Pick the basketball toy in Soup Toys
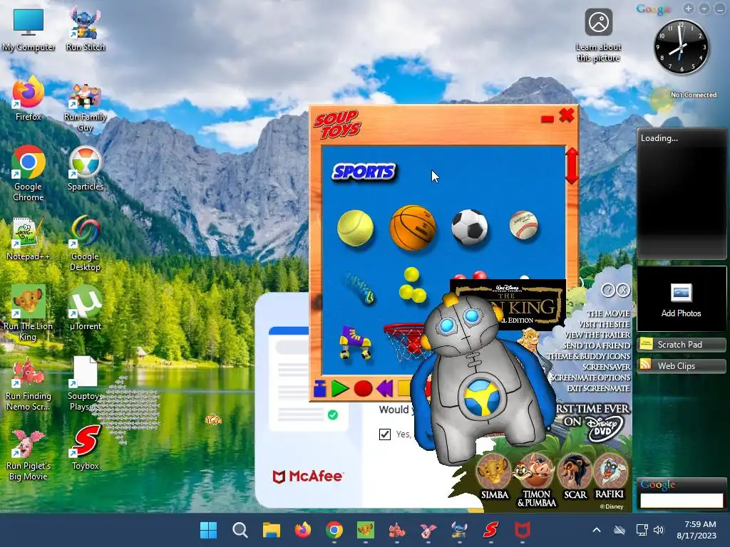 pos(413,227)
